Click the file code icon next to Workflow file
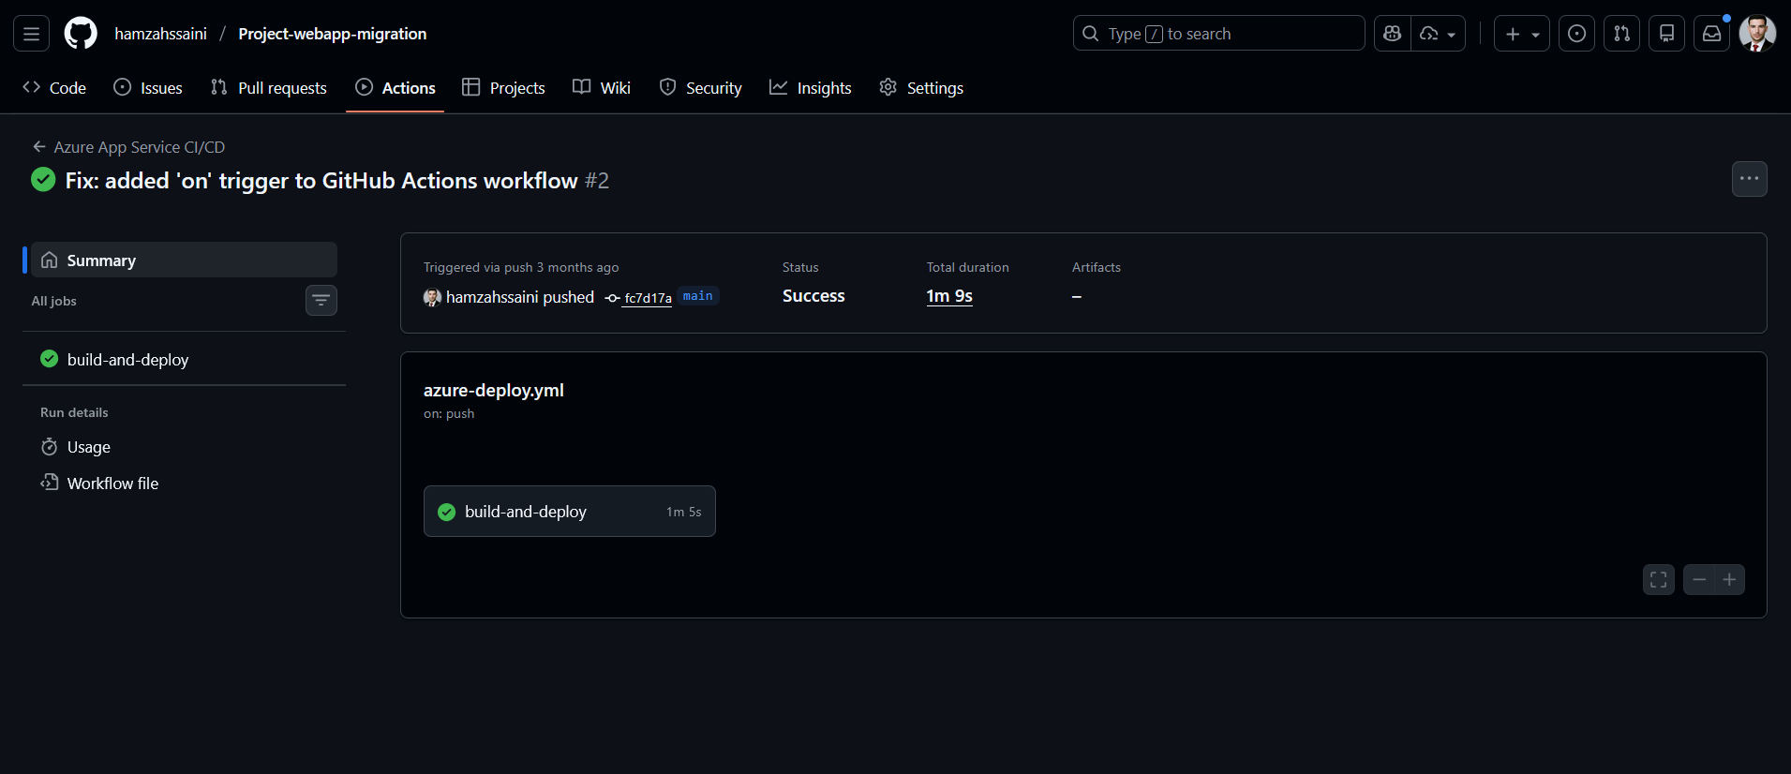Screen dimensions: 1791x774 [x=50, y=483]
